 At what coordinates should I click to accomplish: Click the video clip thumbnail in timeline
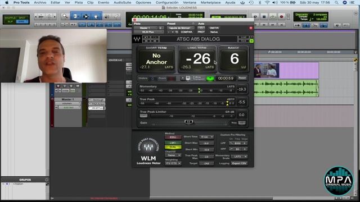coord(267,71)
